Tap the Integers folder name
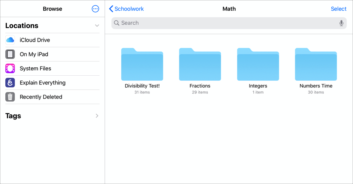 tap(258, 86)
